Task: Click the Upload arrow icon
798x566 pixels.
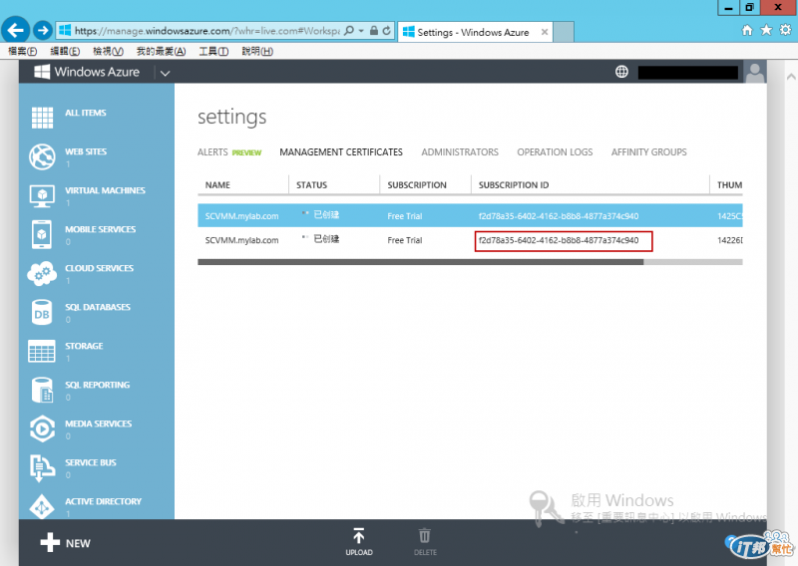Action: click(359, 536)
